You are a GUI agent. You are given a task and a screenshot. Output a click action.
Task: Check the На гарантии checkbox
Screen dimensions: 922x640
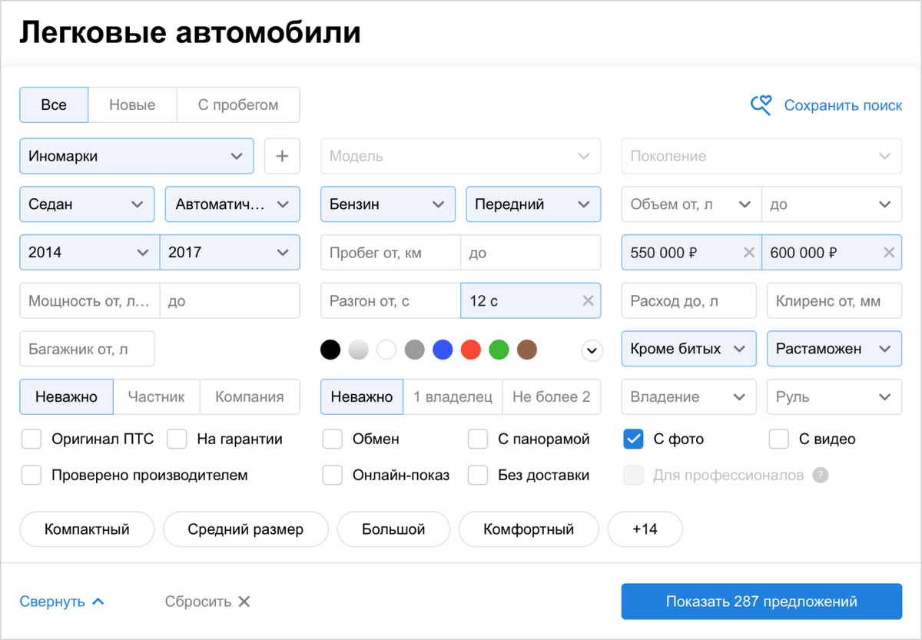(177, 439)
